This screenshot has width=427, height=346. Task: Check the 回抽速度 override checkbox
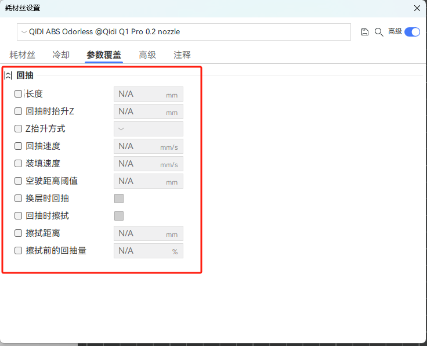click(19, 146)
